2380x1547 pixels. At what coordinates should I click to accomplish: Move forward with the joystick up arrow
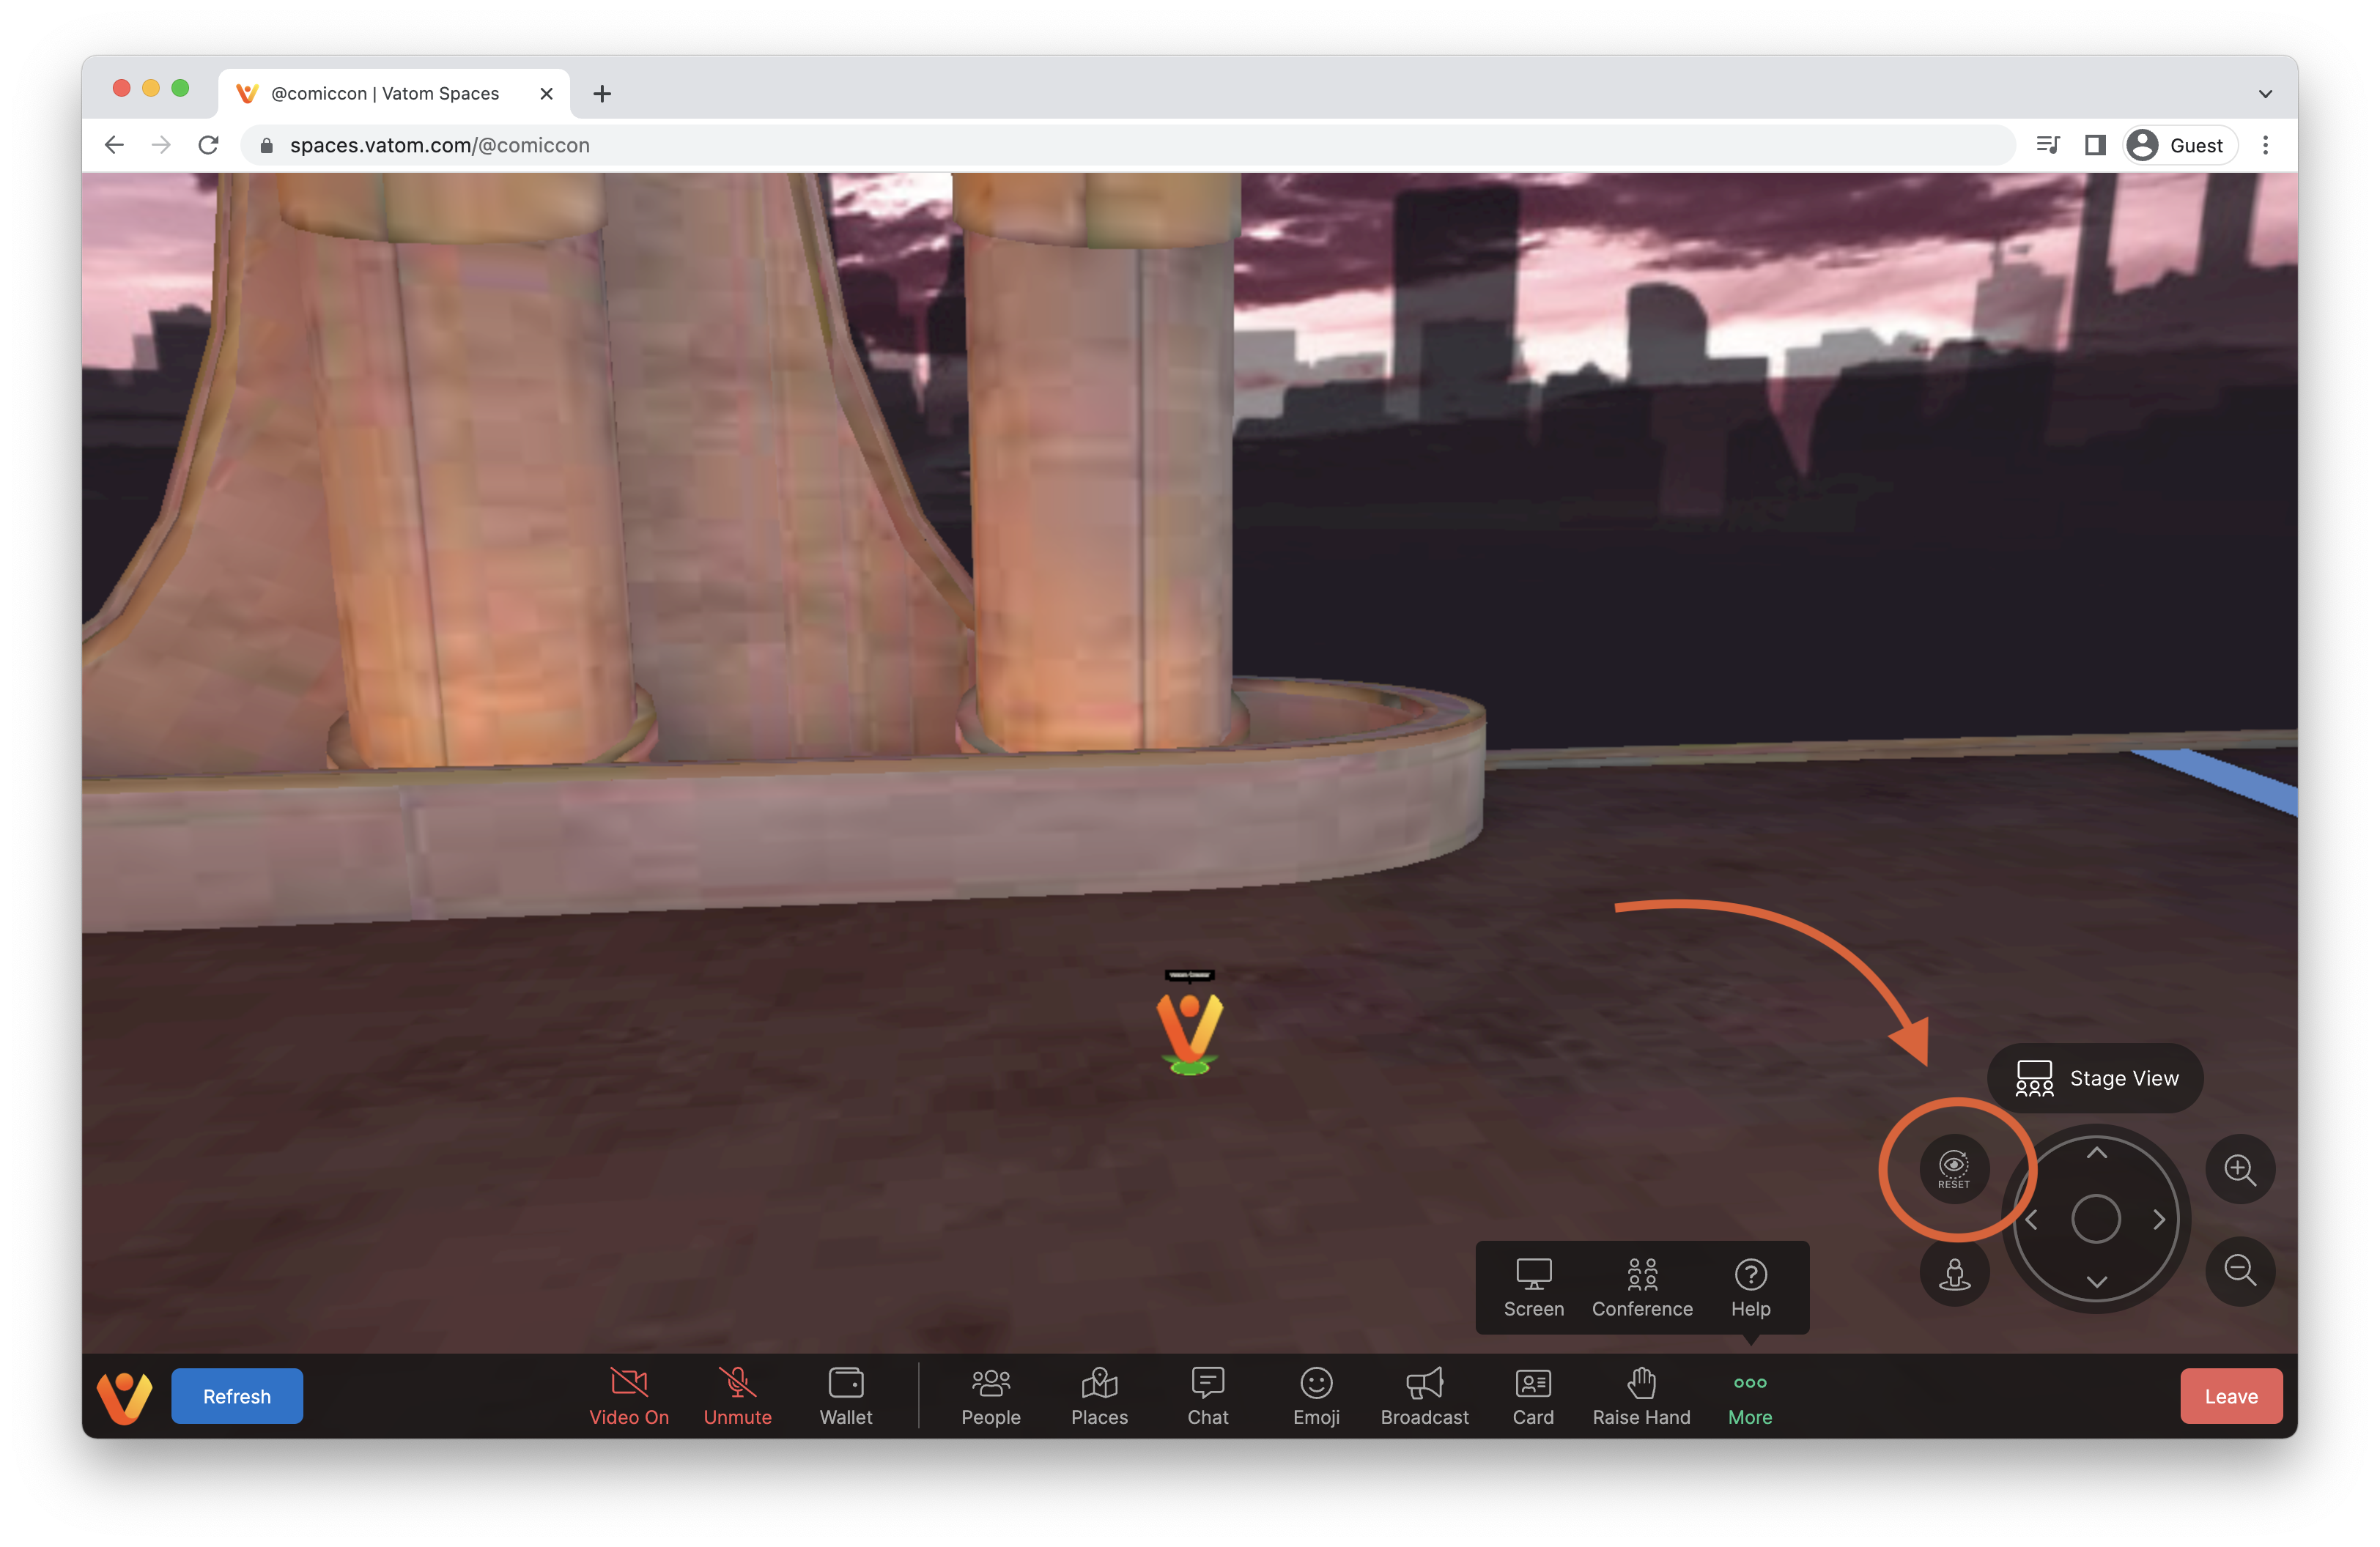pyautogui.click(x=2097, y=1153)
